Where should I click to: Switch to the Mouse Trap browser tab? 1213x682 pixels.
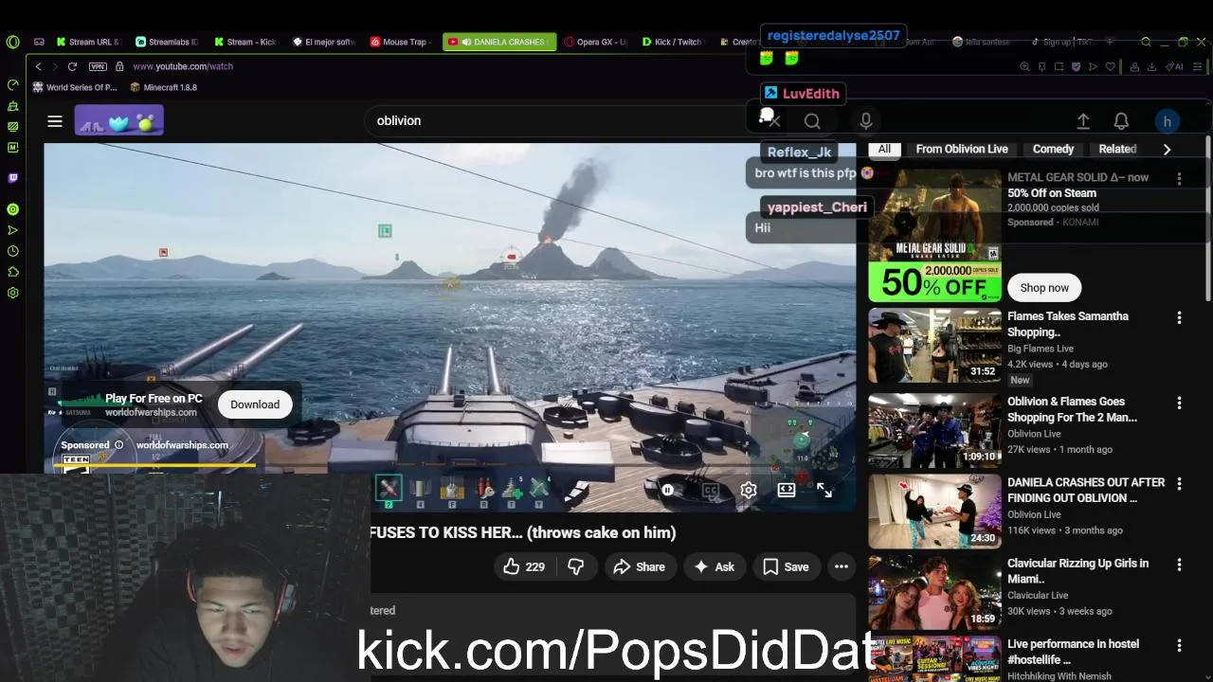click(399, 42)
